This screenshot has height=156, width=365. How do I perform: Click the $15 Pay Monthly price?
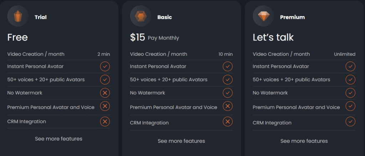(155, 37)
